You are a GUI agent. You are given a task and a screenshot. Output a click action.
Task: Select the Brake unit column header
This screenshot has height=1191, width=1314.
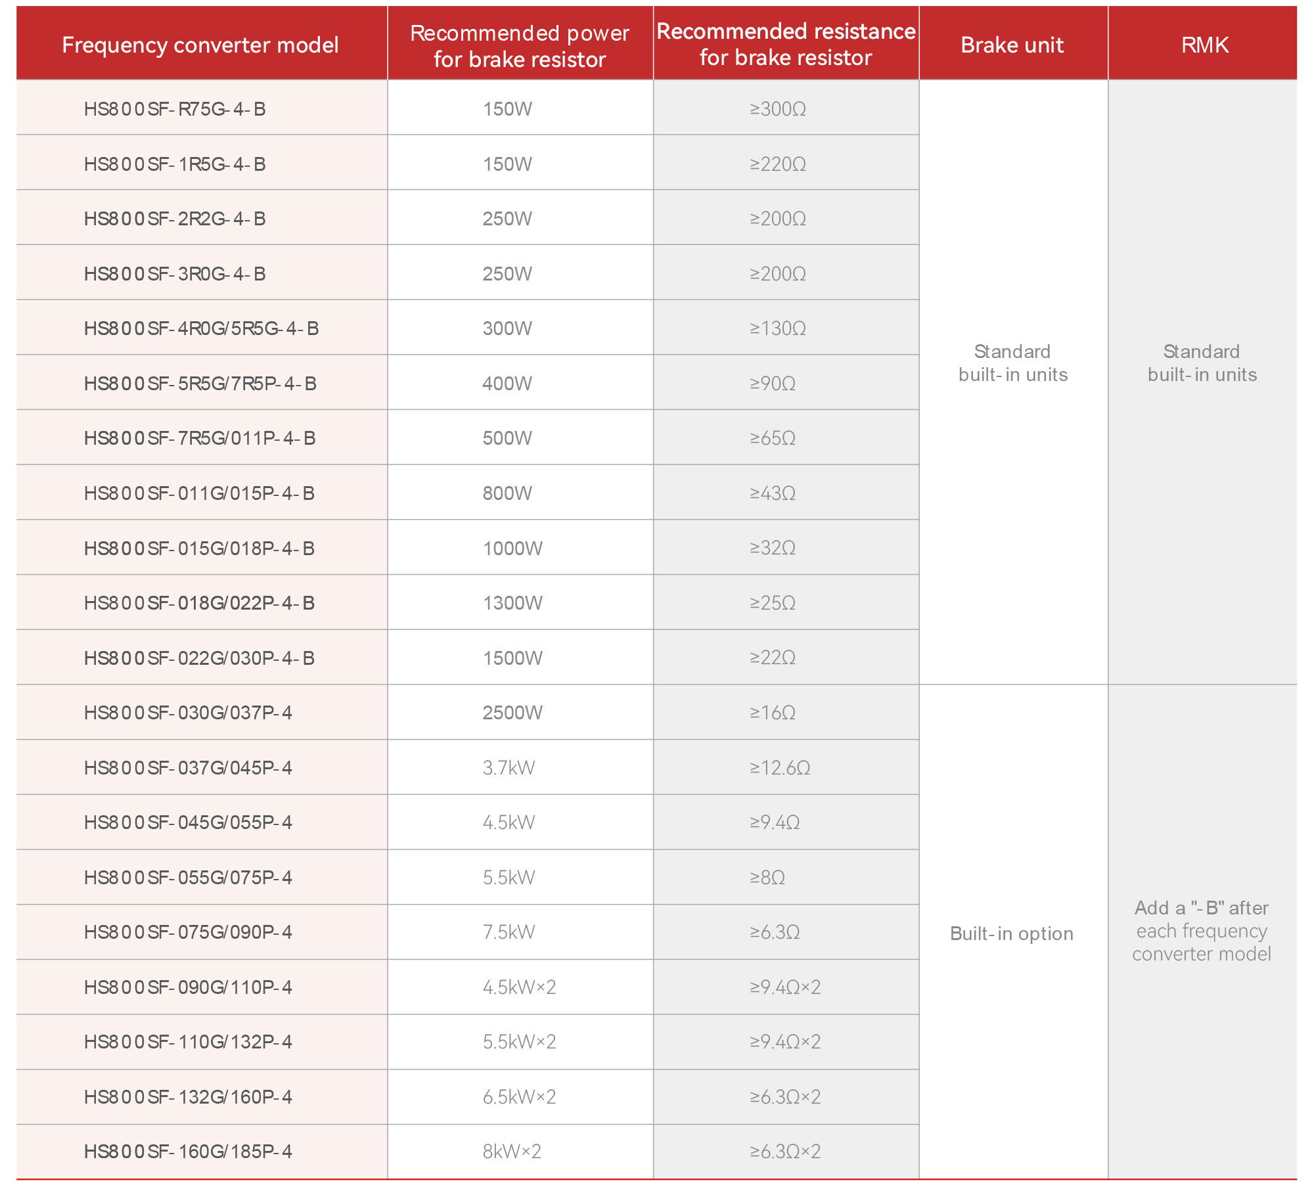(1013, 43)
